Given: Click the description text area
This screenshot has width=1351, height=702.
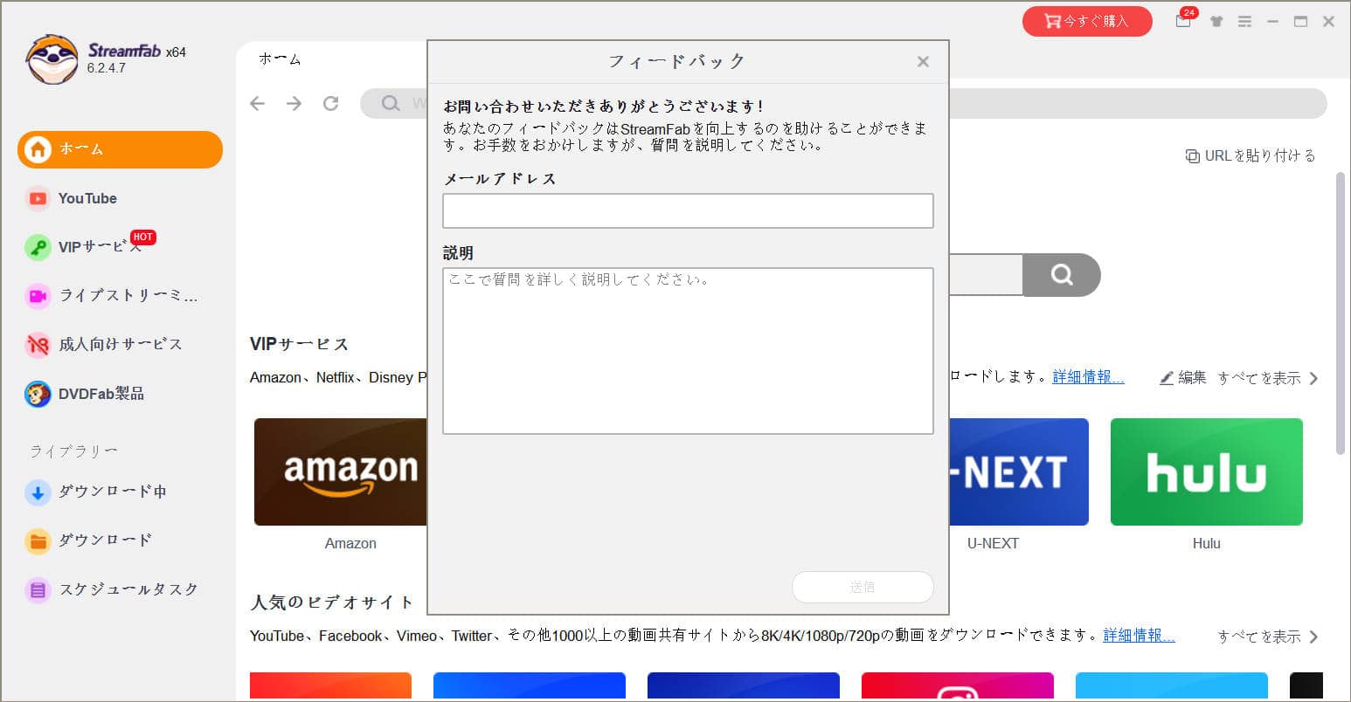Looking at the screenshot, I should 688,351.
